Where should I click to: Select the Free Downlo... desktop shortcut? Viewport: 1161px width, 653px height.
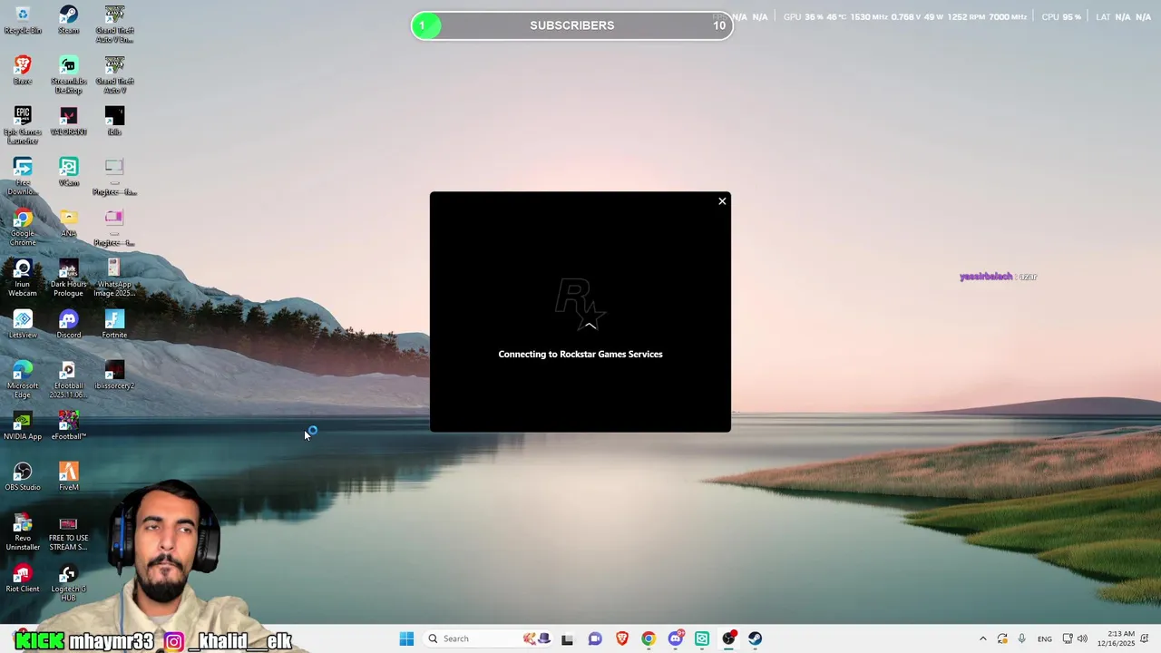23,177
